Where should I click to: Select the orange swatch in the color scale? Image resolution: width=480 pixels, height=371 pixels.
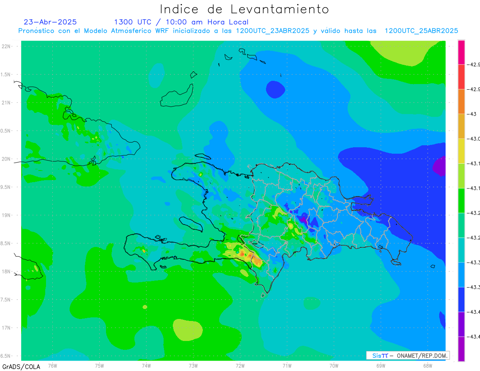[461, 102]
